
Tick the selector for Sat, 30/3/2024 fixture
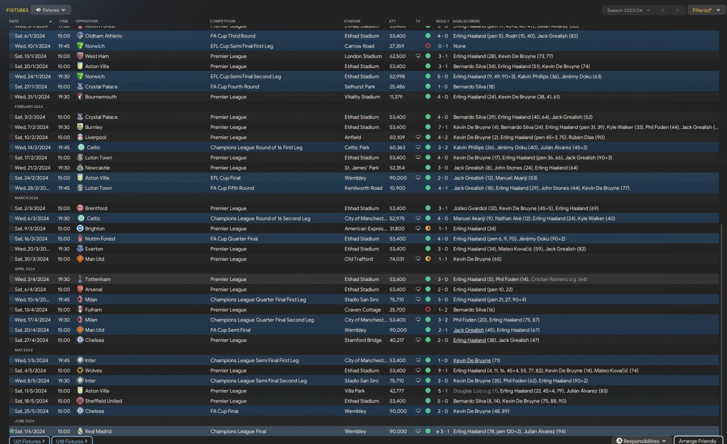(x=11, y=259)
